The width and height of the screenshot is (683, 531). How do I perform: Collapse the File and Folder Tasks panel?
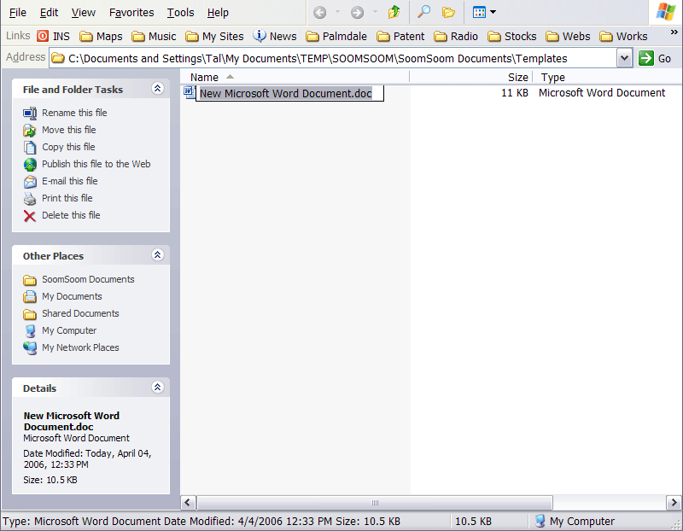tap(158, 89)
